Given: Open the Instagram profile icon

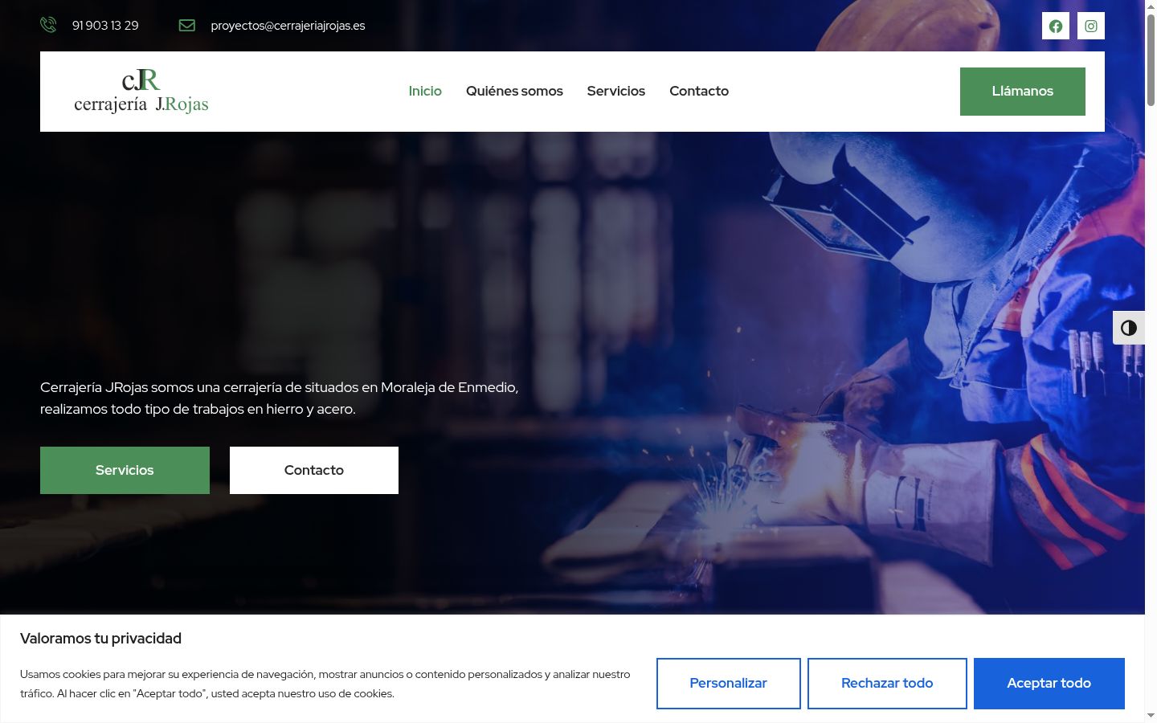Looking at the screenshot, I should click(1091, 26).
